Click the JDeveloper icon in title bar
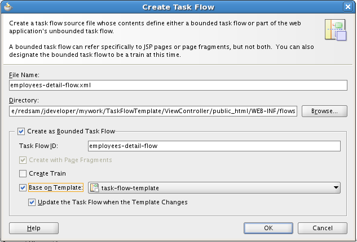The width and height of the screenshot is (357, 242). click(8, 7)
